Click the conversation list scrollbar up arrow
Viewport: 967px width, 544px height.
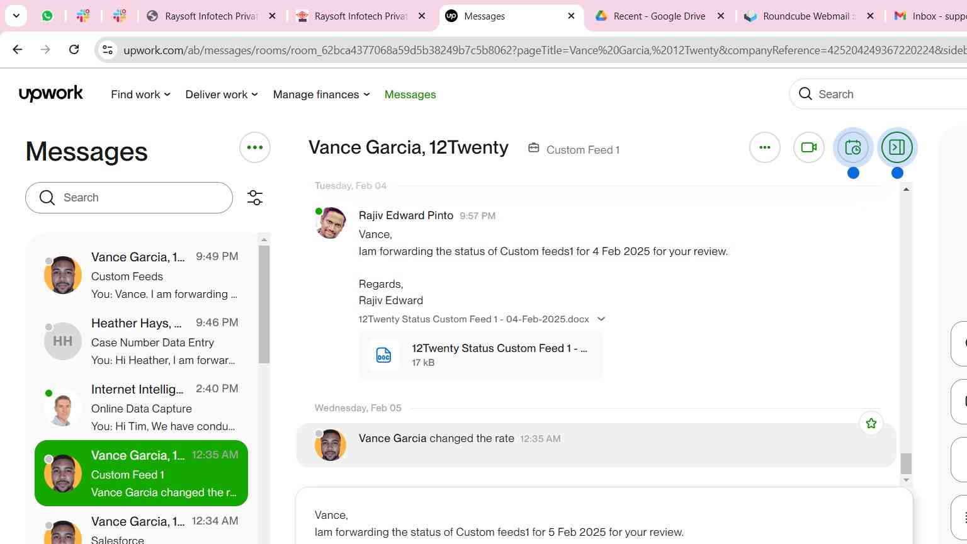coord(264,239)
